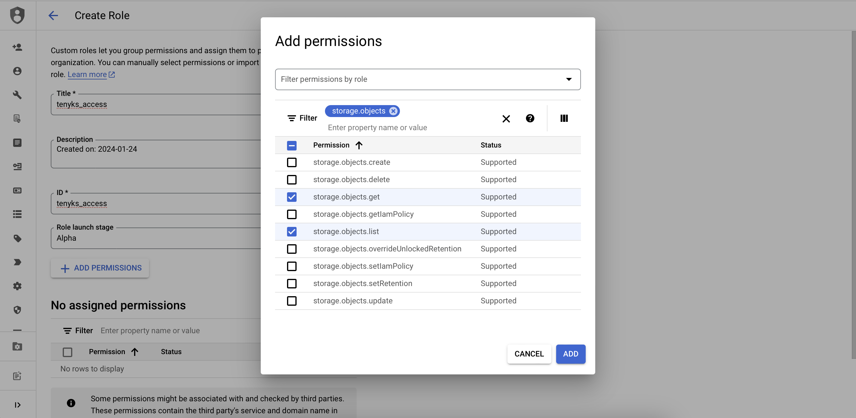The image size is (856, 418).
Task: Click the ADD button to confirm permissions
Action: (570, 354)
